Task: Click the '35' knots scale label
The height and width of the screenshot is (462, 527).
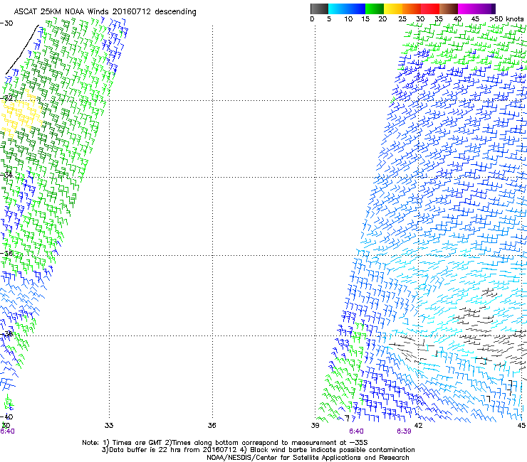Action: [x=439, y=19]
